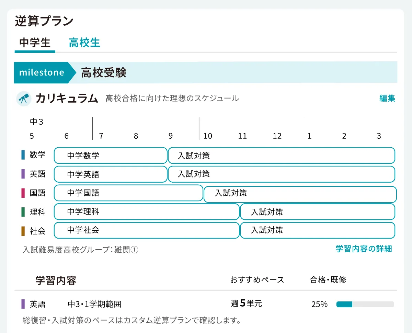Image resolution: width=412 pixels, height=333 pixels.
Task: Click the 25% progress bar under 合格・既修
Action: (x=365, y=304)
